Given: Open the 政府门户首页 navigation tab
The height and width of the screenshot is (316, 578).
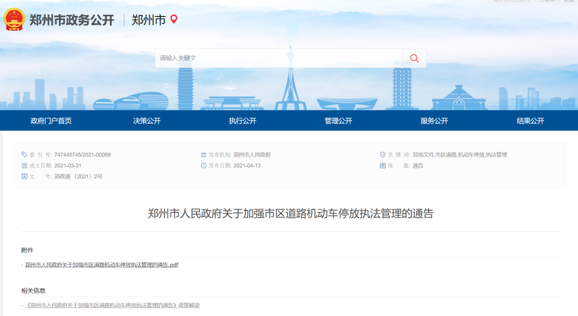Looking at the screenshot, I should (51, 121).
